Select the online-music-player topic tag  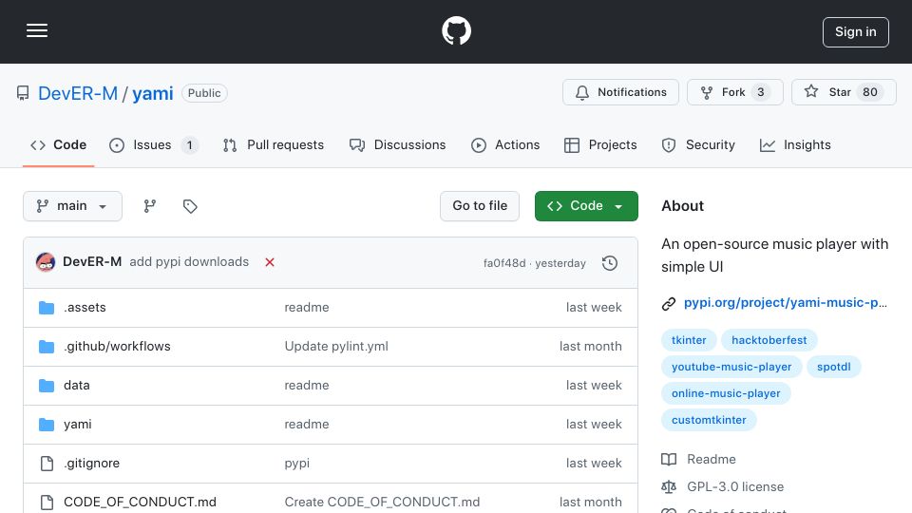pyautogui.click(x=726, y=393)
